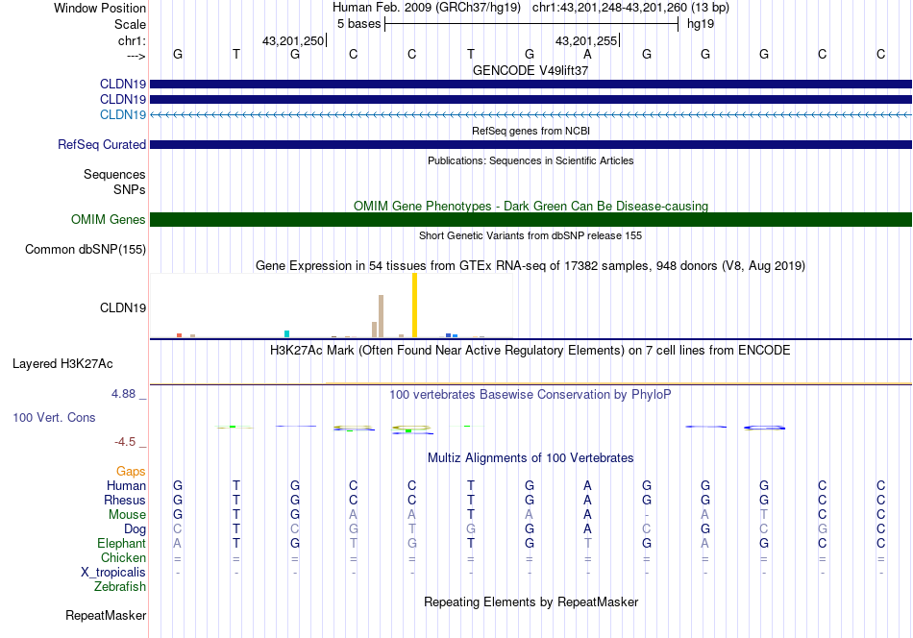
Task: Open the RefSeq genes from NCBI title
Action: point(531,131)
